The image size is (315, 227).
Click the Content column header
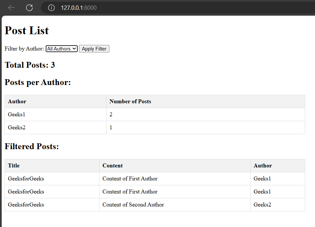tap(113, 166)
